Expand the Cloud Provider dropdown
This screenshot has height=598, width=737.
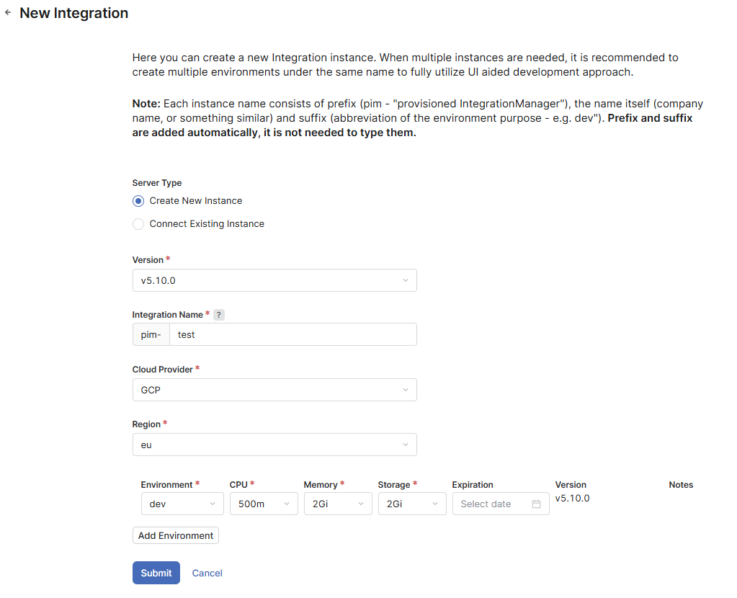click(x=274, y=390)
